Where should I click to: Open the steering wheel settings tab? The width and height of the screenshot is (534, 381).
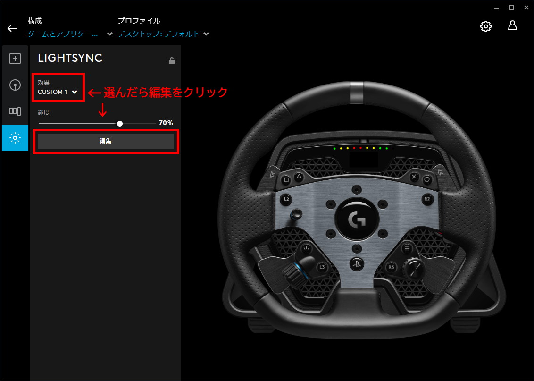pyautogui.click(x=15, y=85)
